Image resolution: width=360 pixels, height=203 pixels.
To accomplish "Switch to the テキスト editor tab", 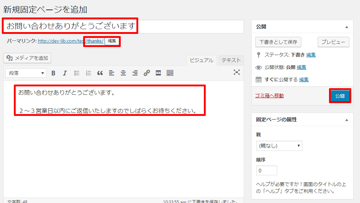I will click(x=231, y=60).
